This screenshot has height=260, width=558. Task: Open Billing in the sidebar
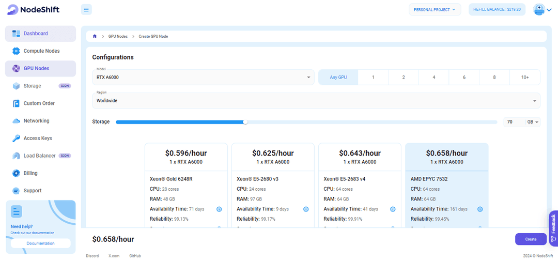[x=40, y=173]
